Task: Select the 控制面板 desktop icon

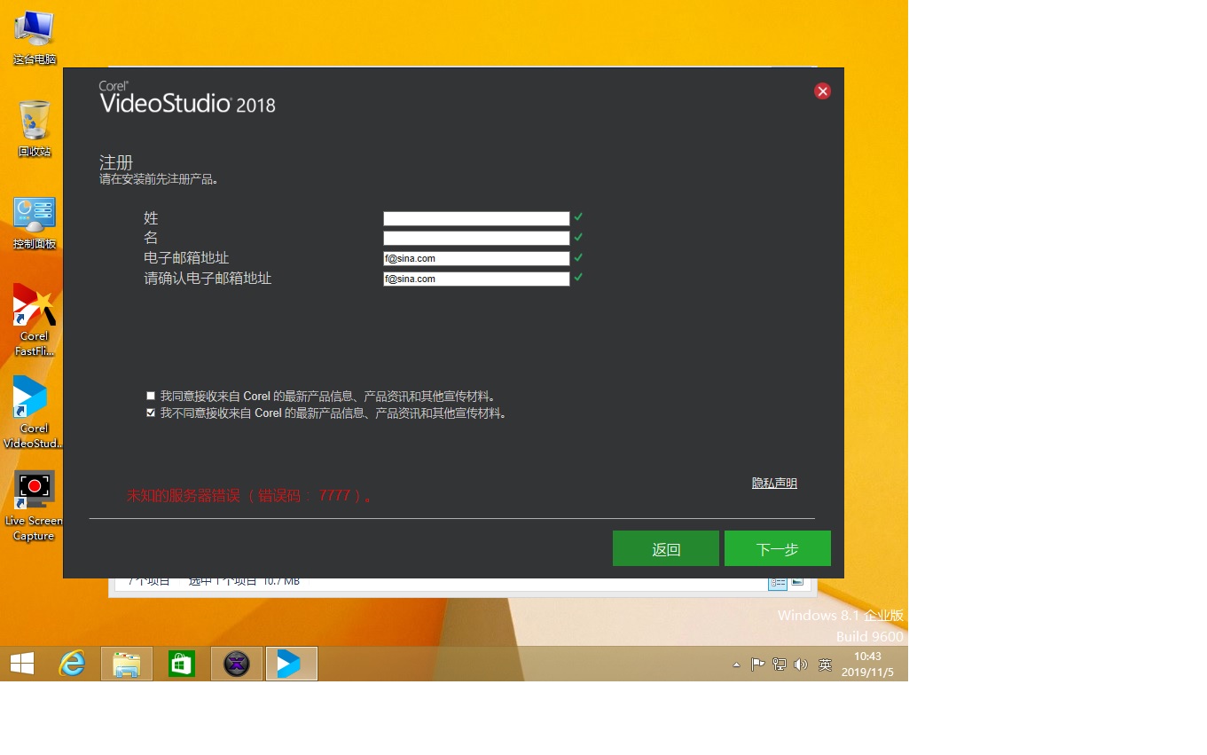Action: point(34,223)
